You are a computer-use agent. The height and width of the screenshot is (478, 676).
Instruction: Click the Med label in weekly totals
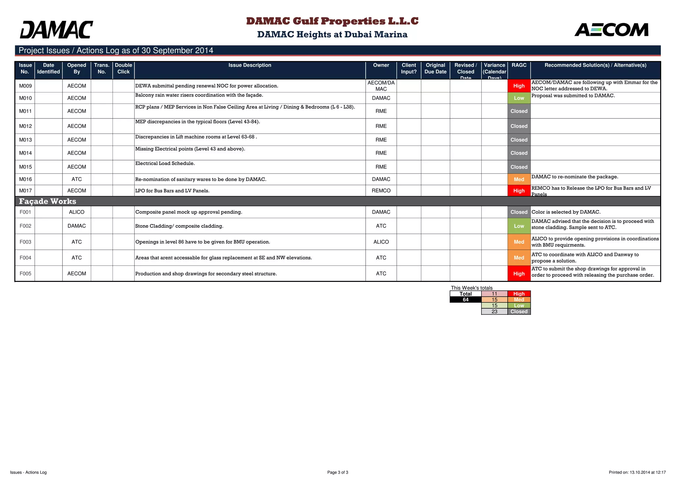[519, 300]
